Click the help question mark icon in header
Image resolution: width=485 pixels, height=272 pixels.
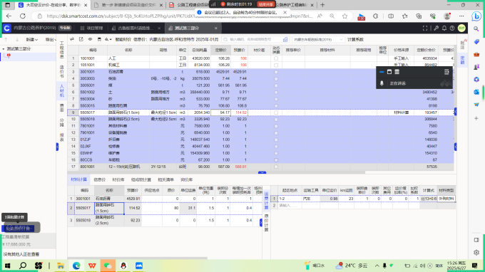click(x=452, y=28)
